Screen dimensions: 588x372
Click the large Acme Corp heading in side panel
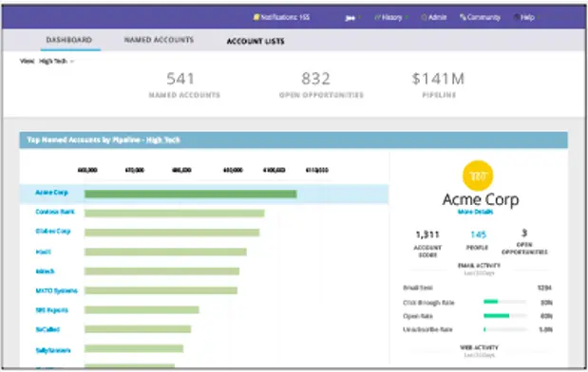(x=481, y=199)
